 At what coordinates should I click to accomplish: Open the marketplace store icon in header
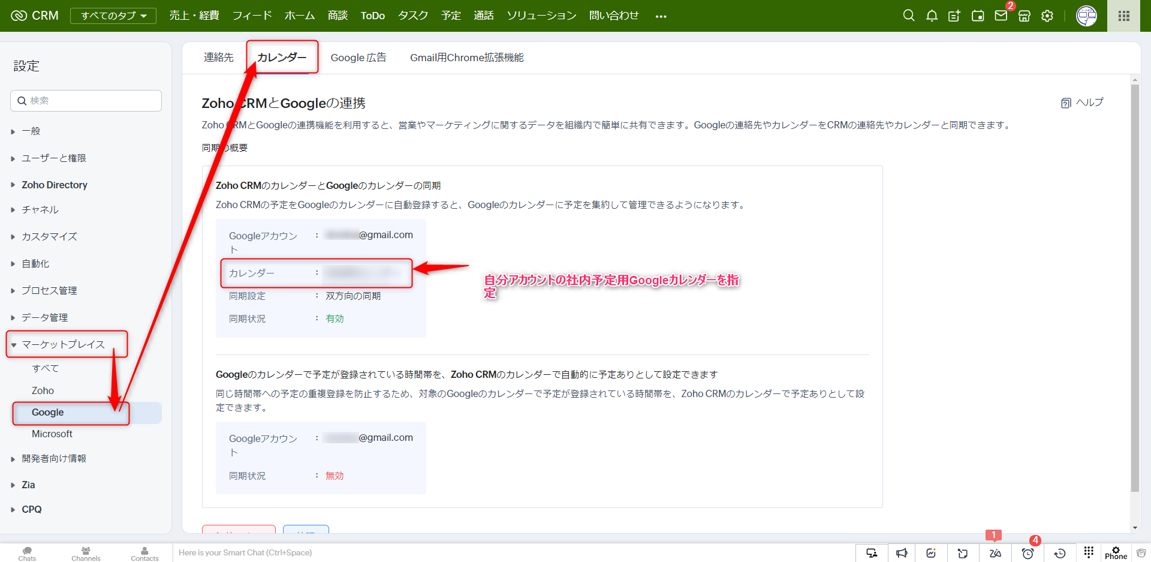1025,16
